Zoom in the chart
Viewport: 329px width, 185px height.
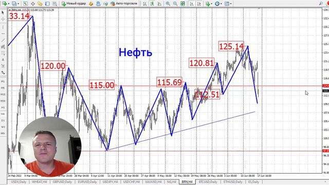point(168,4)
